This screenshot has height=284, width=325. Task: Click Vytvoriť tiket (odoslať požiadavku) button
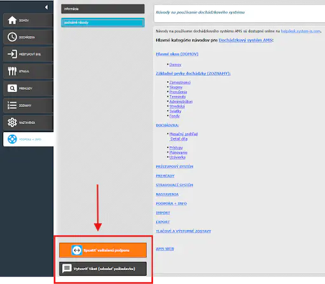click(103, 269)
